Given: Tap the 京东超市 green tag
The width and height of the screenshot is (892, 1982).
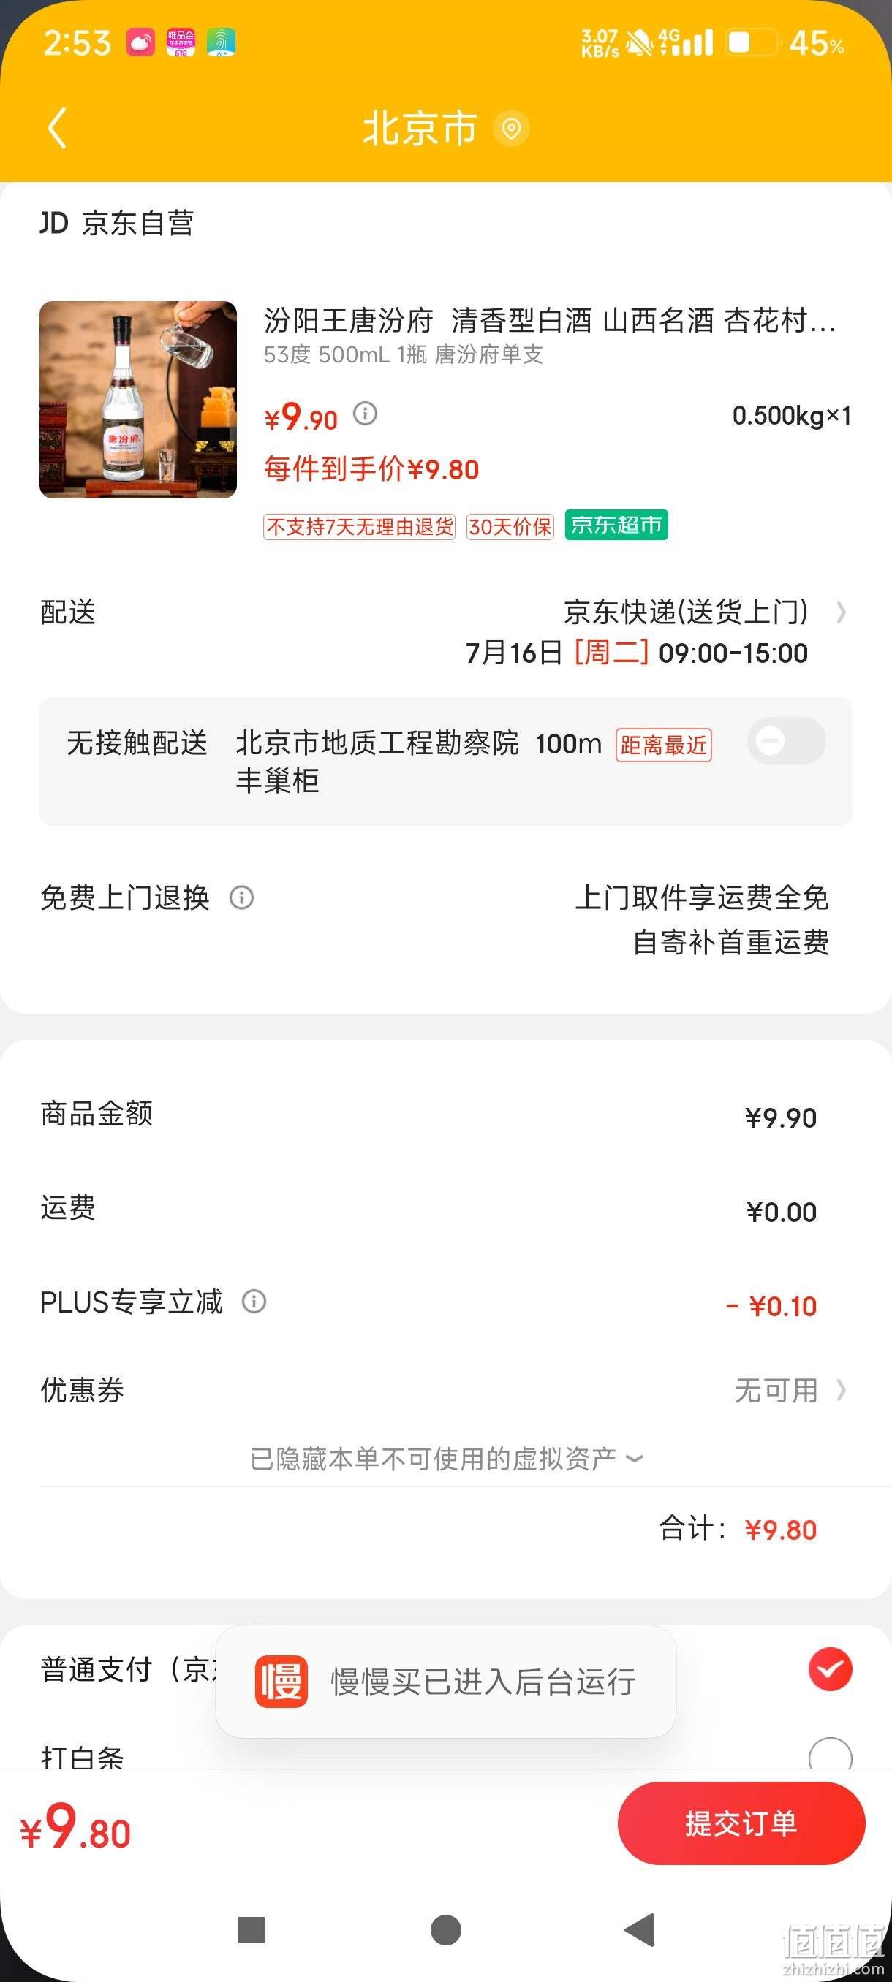Looking at the screenshot, I should [x=616, y=525].
